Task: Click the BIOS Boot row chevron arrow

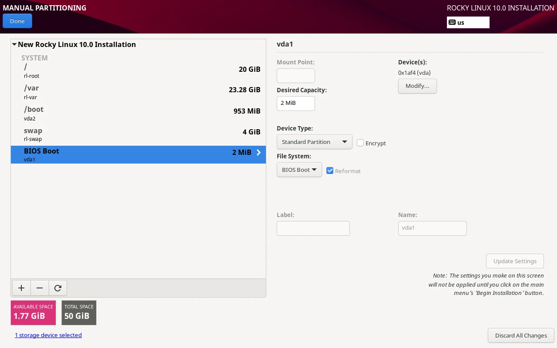Action: pyautogui.click(x=258, y=152)
